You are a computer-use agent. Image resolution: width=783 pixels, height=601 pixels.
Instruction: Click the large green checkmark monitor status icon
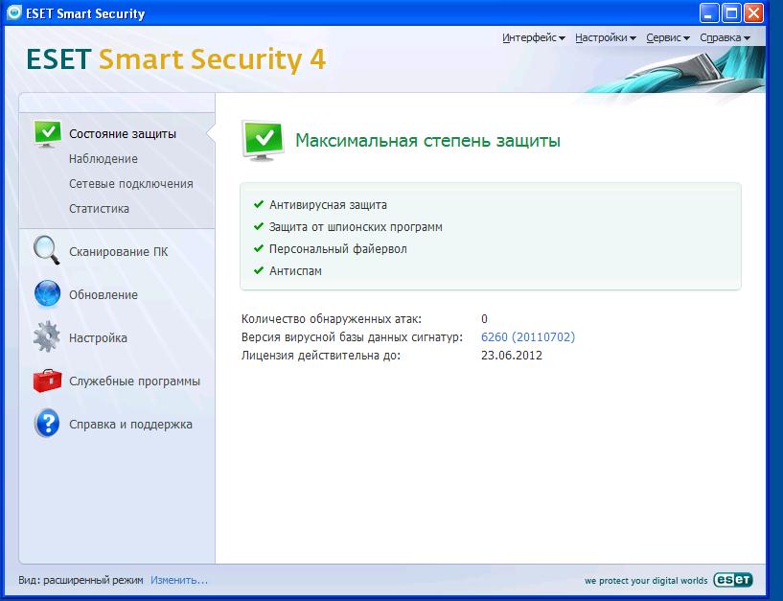pyautogui.click(x=263, y=140)
